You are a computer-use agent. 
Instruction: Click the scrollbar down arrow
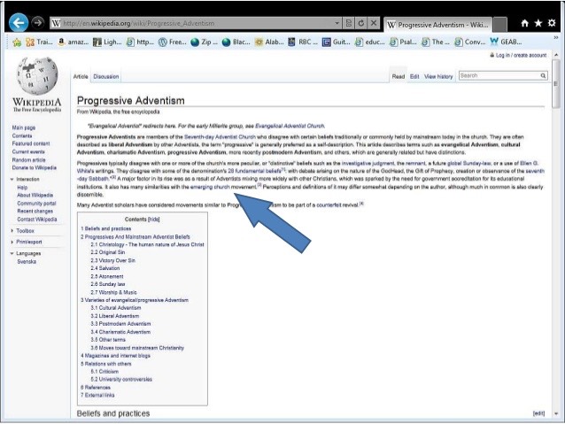coord(556,413)
